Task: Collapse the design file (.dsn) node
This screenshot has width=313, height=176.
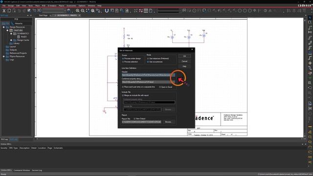Action: pos(7,30)
